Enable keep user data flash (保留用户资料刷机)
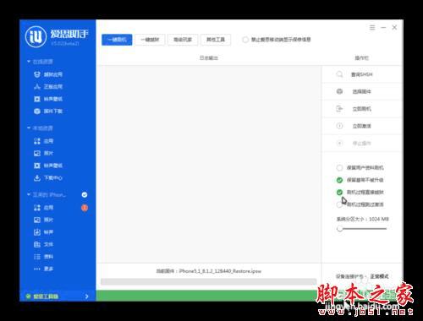Viewport: 423px width, 321px height. pos(339,168)
